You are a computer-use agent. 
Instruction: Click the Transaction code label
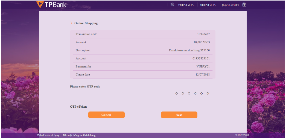[86, 34]
